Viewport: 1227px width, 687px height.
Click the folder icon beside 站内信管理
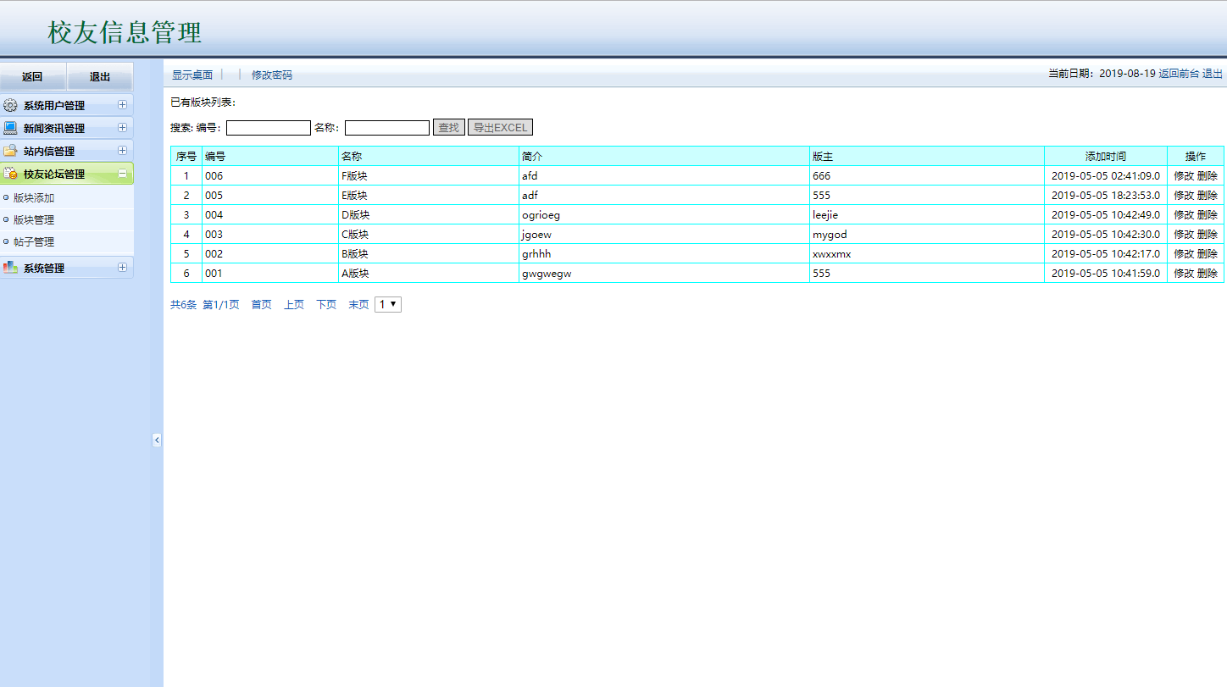click(x=10, y=151)
